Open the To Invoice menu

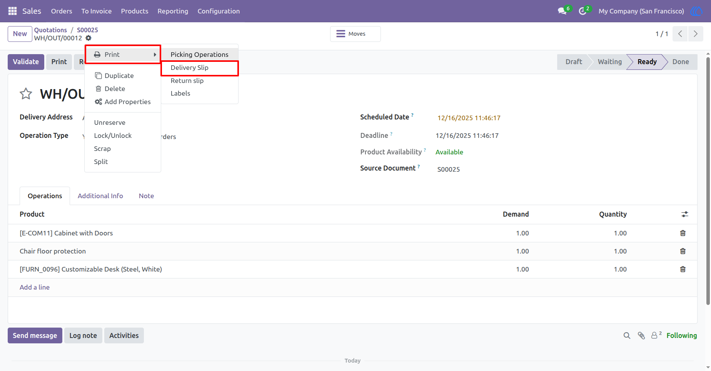pos(97,11)
